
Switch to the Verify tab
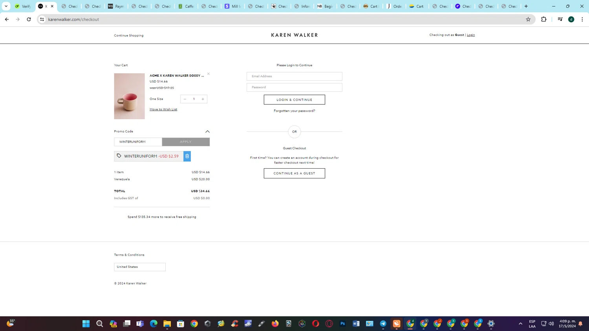23,6
